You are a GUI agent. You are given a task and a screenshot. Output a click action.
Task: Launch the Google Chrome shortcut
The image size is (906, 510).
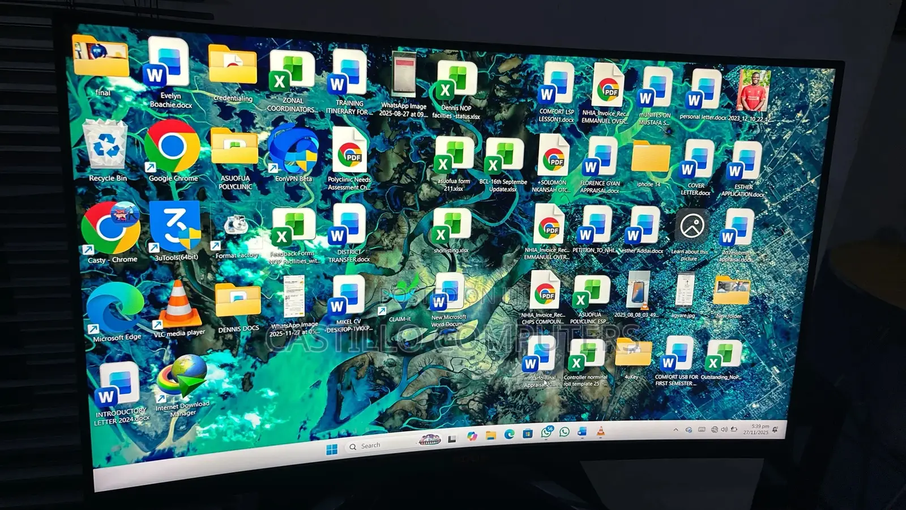[x=172, y=152]
